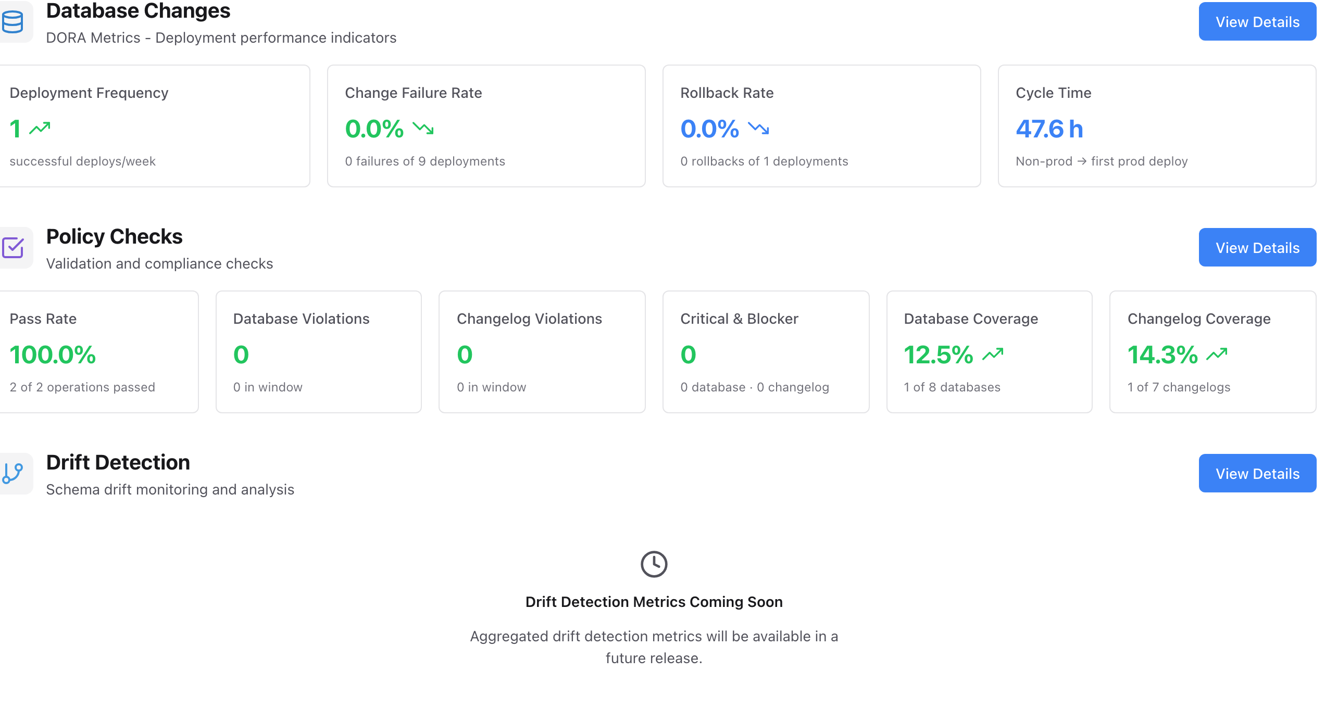Click the 12.5% Database Coverage value

939,355
